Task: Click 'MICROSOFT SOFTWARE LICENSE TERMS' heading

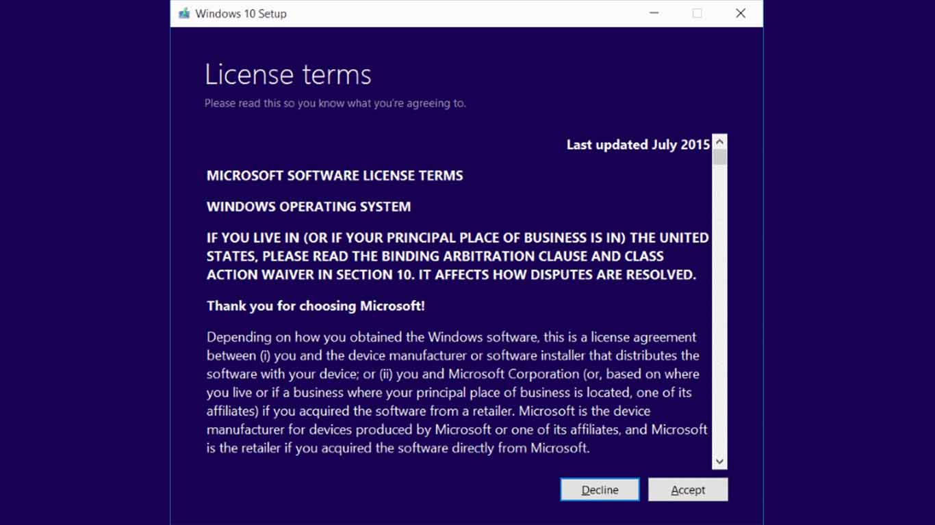Action: tap(335, 176)
